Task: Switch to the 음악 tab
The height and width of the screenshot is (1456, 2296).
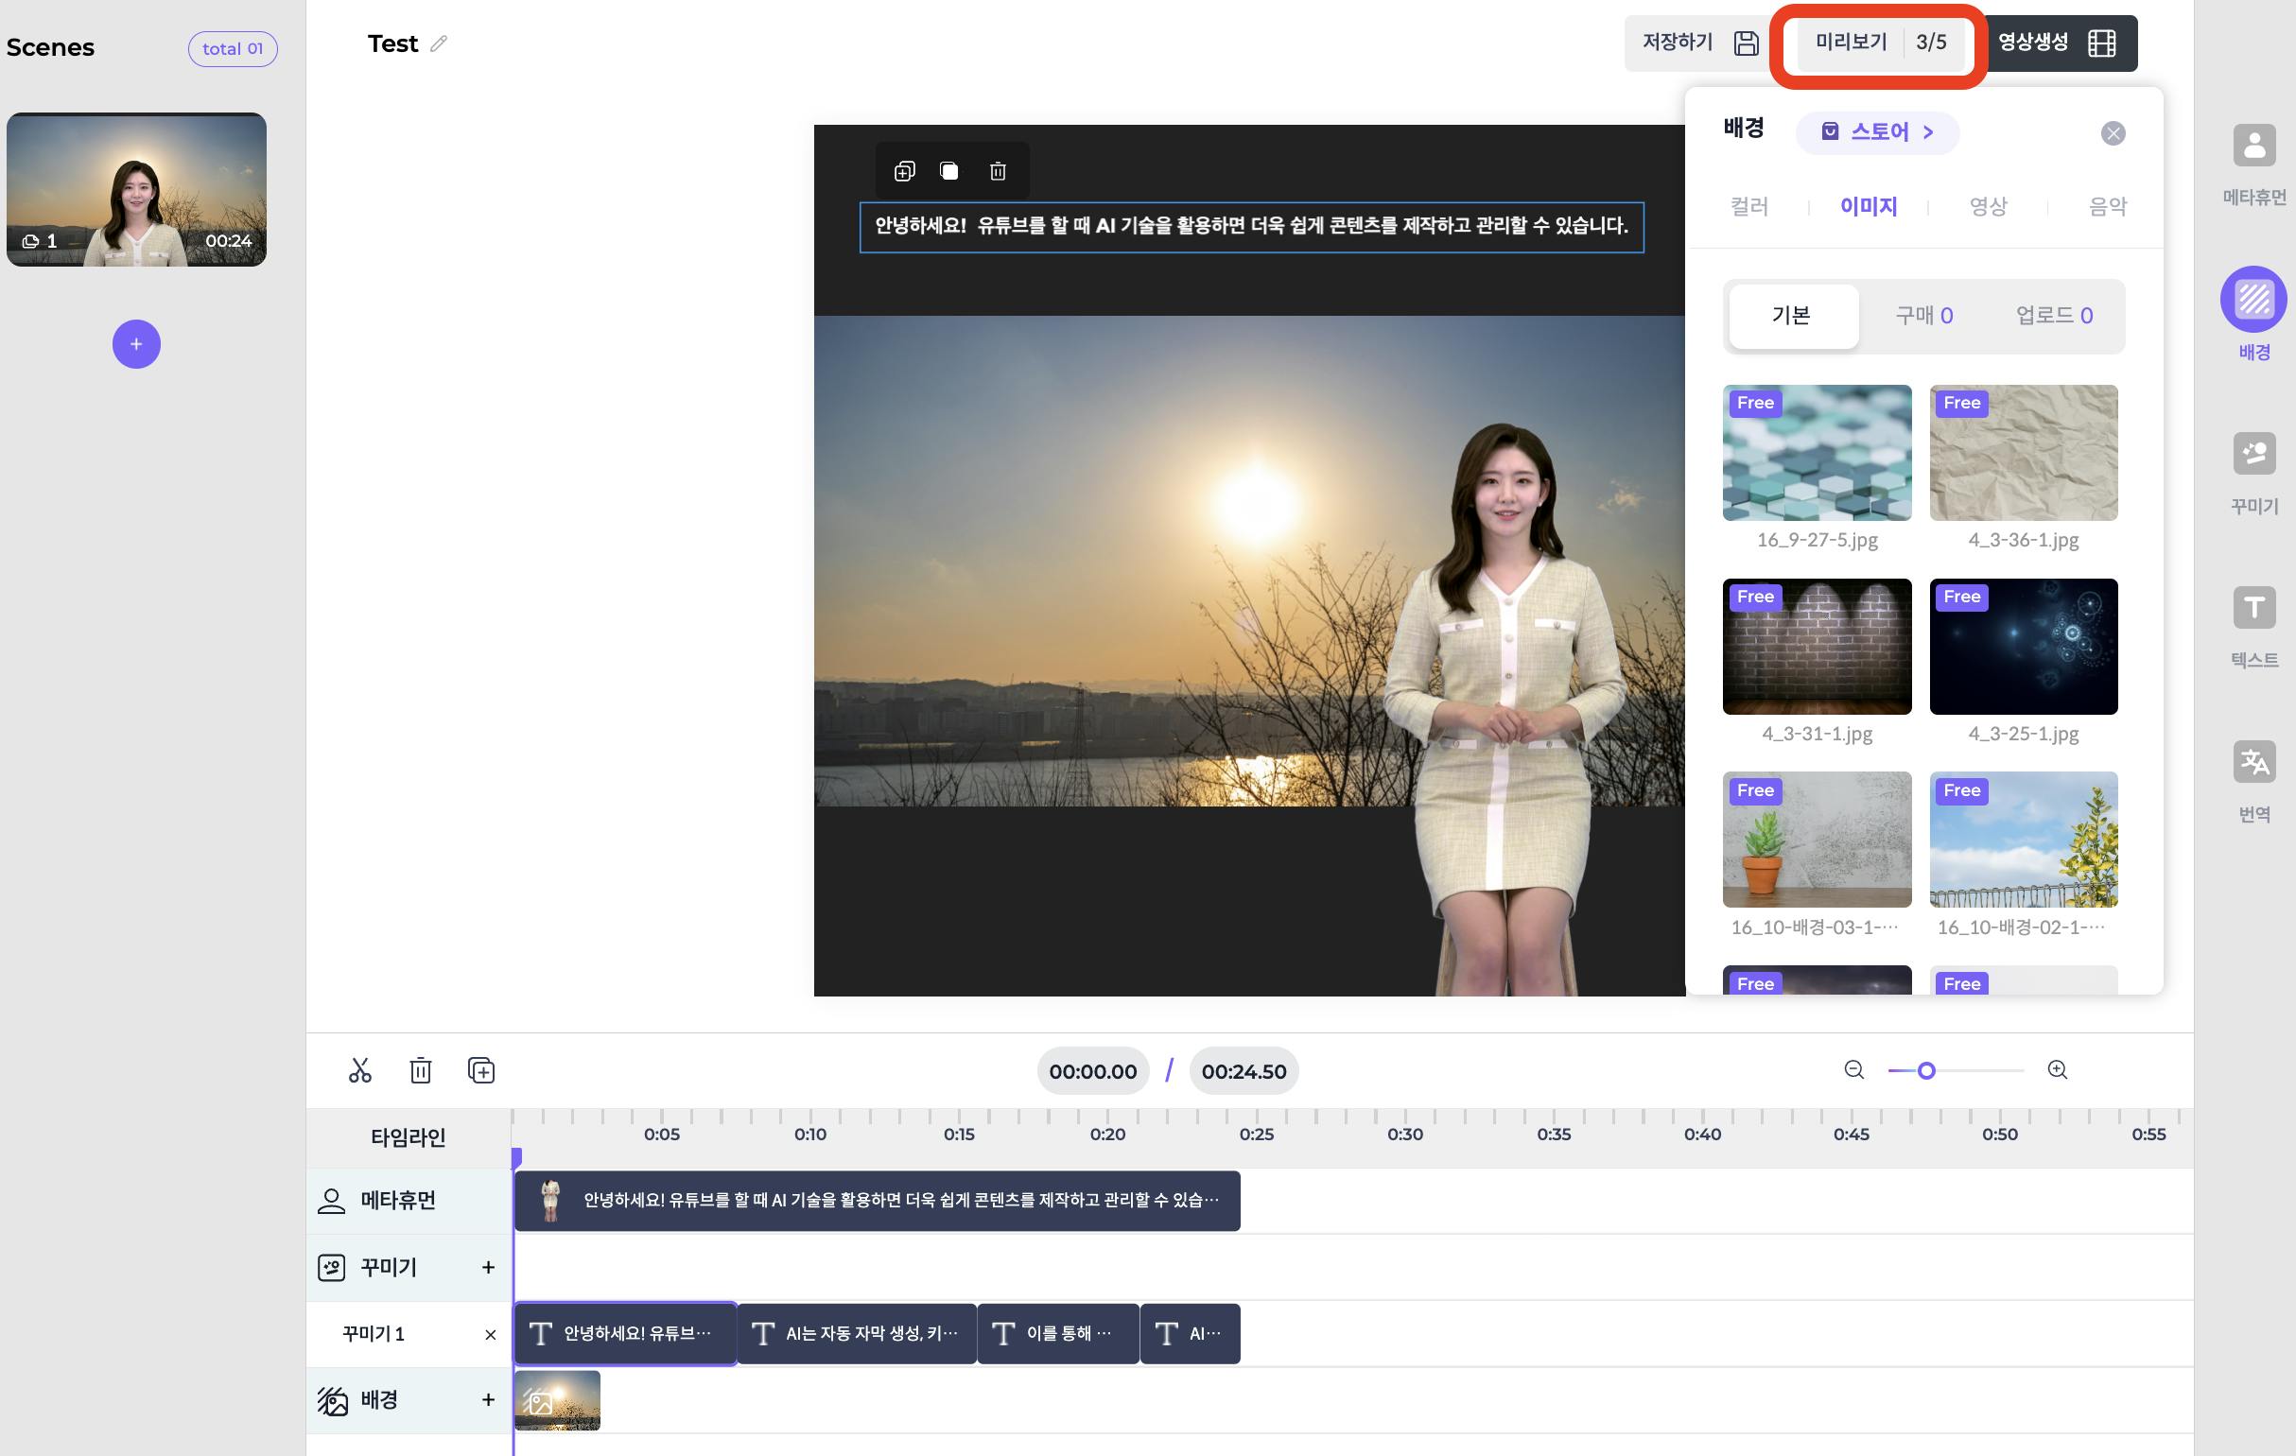Action: coord(2107,206)
